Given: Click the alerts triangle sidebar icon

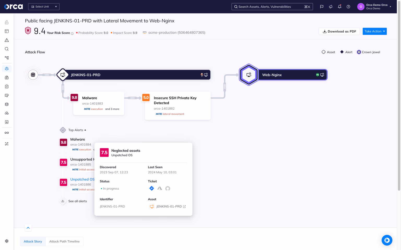Looking at the screenshot, I should click(7, 40).
